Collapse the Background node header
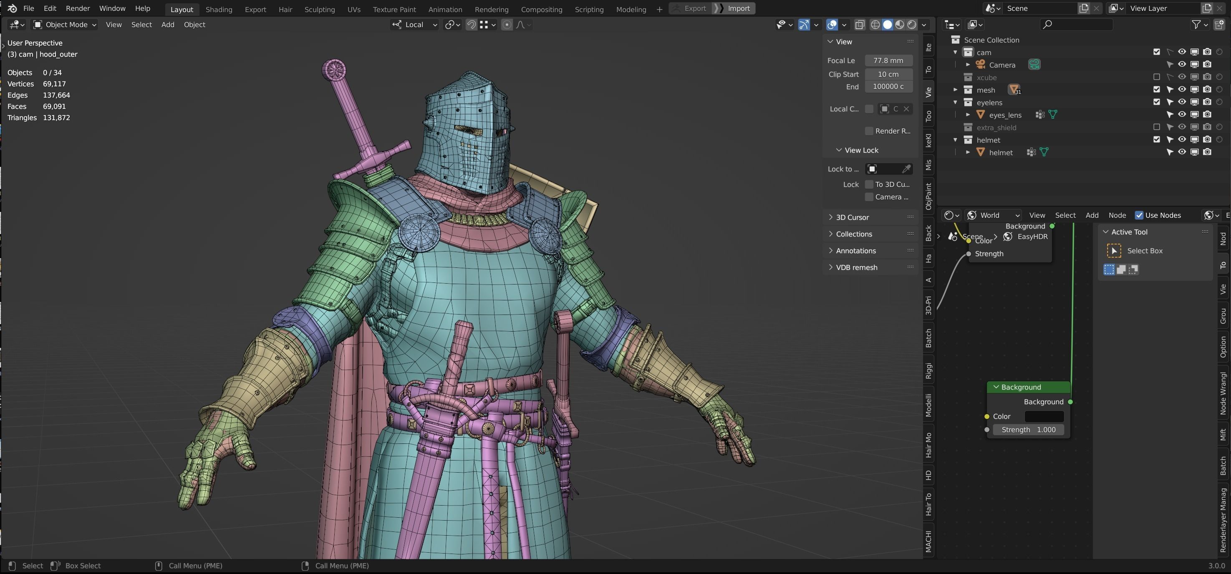This screenshot has width=1231, height=574. pyautogui.click(x=996, y=387)
